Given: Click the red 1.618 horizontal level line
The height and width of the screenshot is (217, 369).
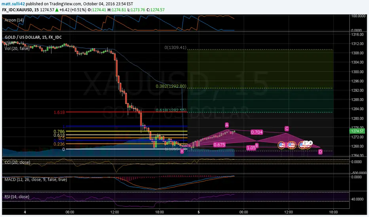Looking at the screenshot, I should [x=127, y=112].
